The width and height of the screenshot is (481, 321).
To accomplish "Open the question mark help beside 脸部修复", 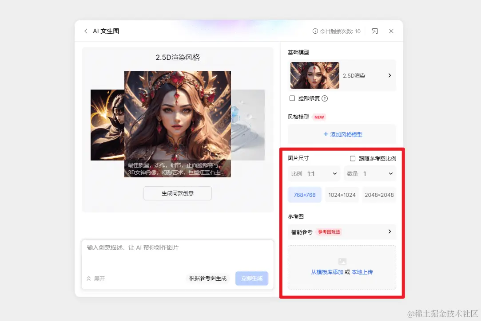I will 325,98.
